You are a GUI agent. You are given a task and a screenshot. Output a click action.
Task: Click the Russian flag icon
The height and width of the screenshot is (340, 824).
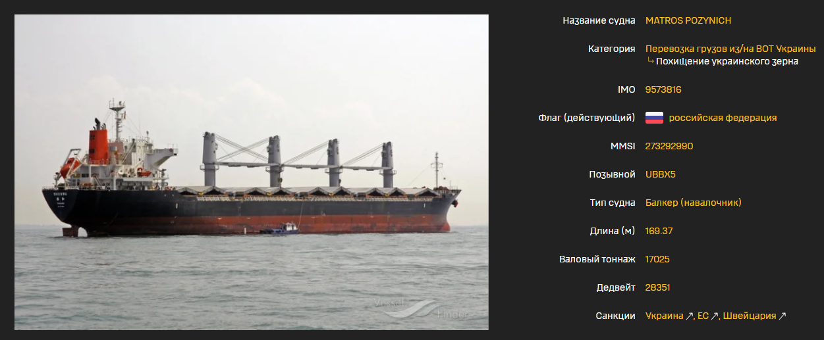click(654, 118)
